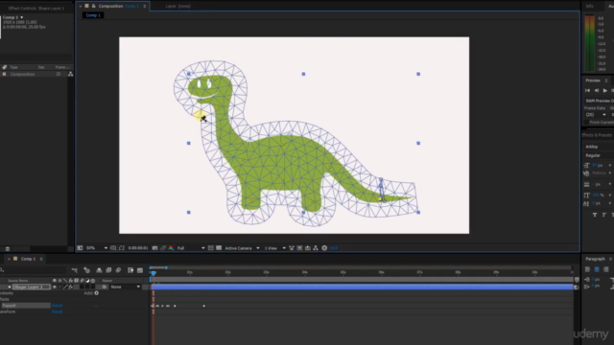Open the Regular font style dropdown
614x345 pixels.
pos(599,155)
